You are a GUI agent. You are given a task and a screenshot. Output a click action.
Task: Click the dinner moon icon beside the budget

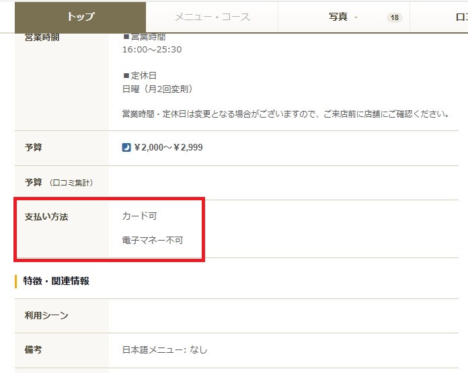pos(126,148)
